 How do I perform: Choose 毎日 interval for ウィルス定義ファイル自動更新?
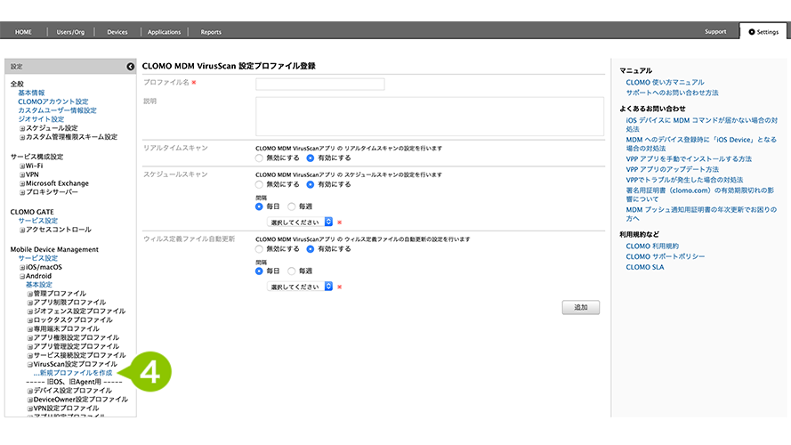pyautogui.click(x=259, y=271)
